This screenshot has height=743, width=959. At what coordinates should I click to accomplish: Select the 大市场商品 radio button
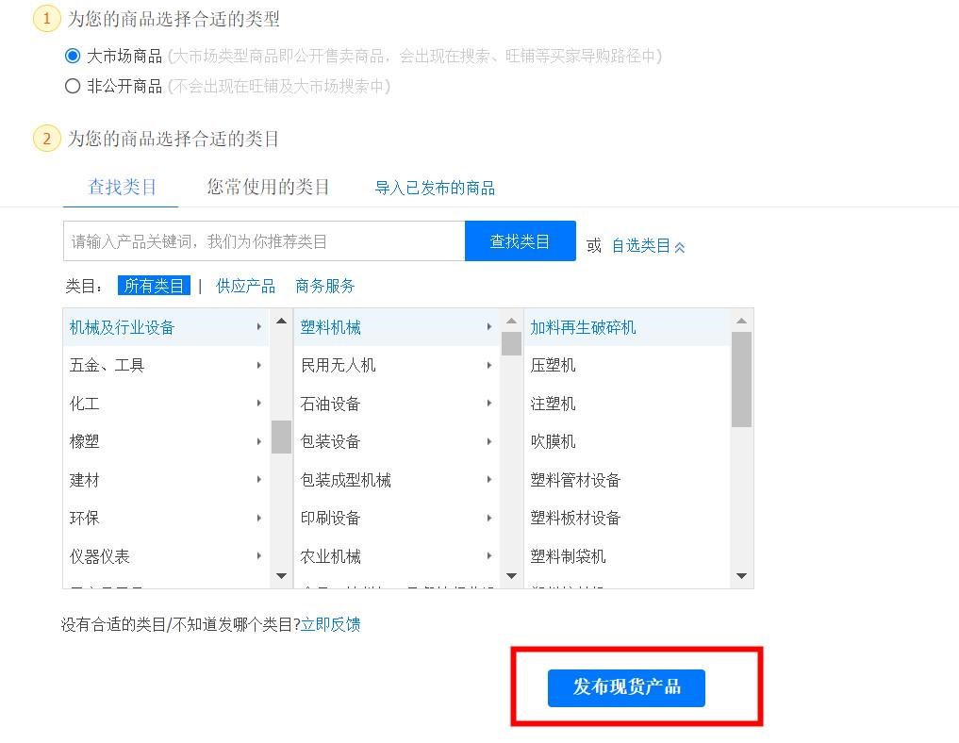click(73, 57)
